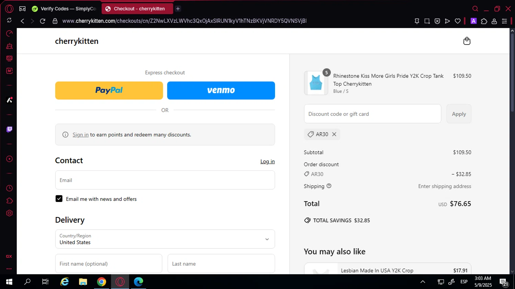This screenshot has height=289, width=515.
Task: Open the shopping bag cart icon
Action: (467, 41)
